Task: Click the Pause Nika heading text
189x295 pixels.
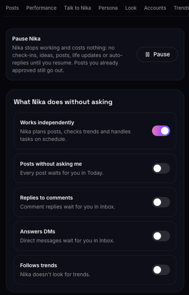Action: (26, 39)
